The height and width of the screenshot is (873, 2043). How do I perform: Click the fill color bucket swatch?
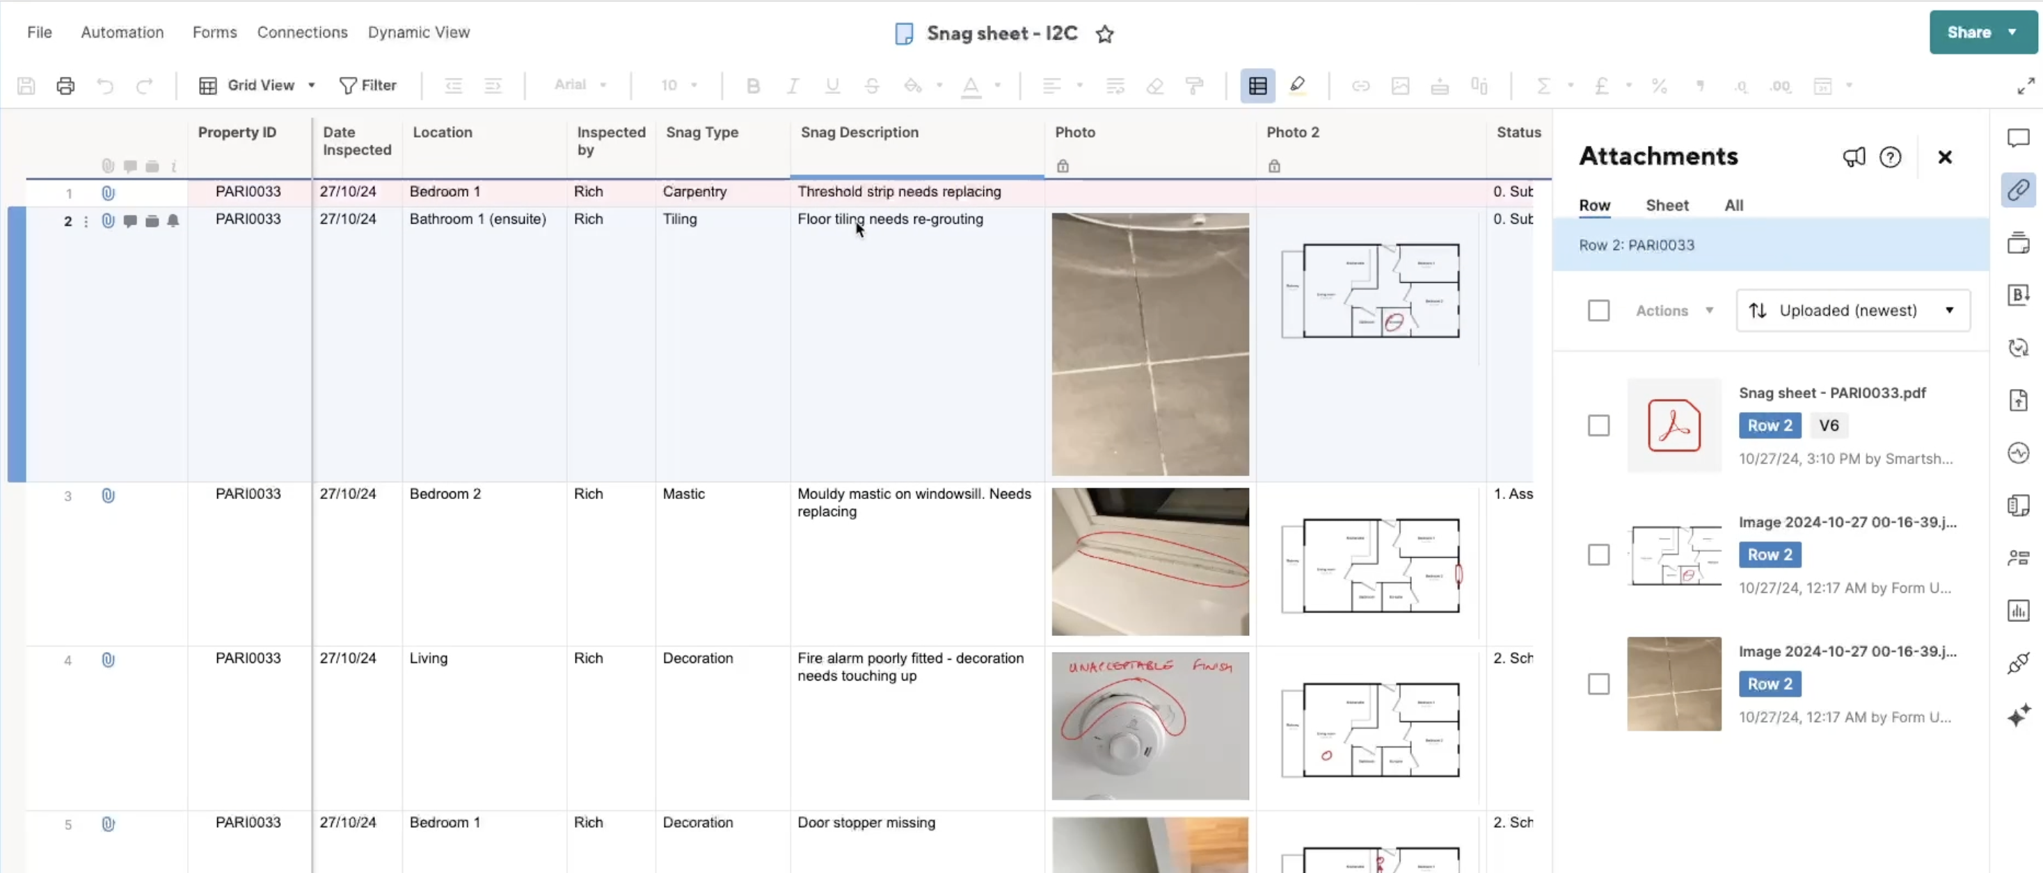coord(913,85)
